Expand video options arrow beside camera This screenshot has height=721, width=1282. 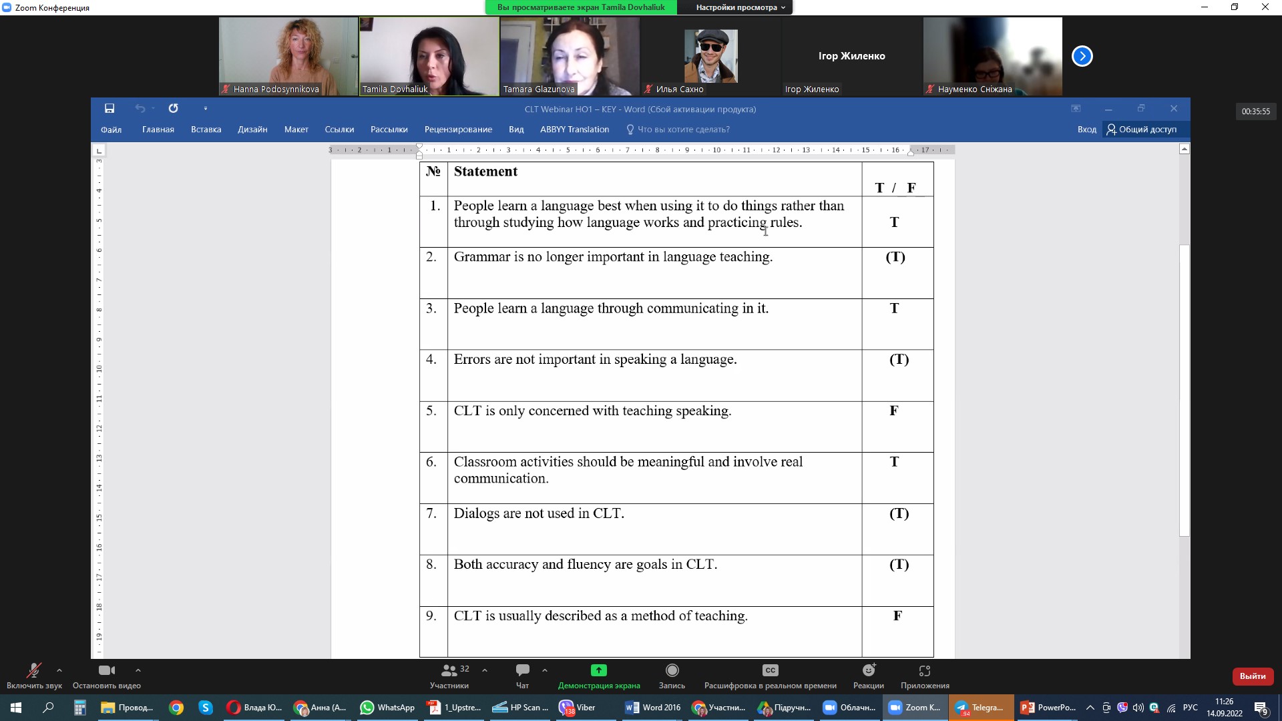tap(138, 670)
